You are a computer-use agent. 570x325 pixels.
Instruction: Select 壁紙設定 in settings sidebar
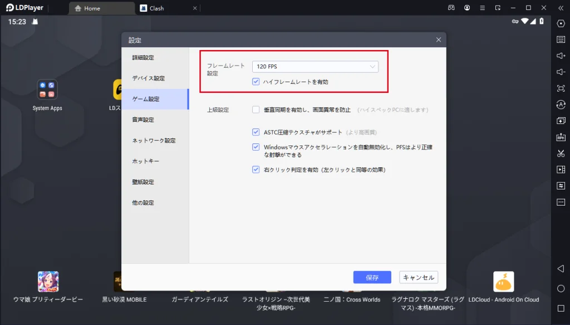point(155,182)
